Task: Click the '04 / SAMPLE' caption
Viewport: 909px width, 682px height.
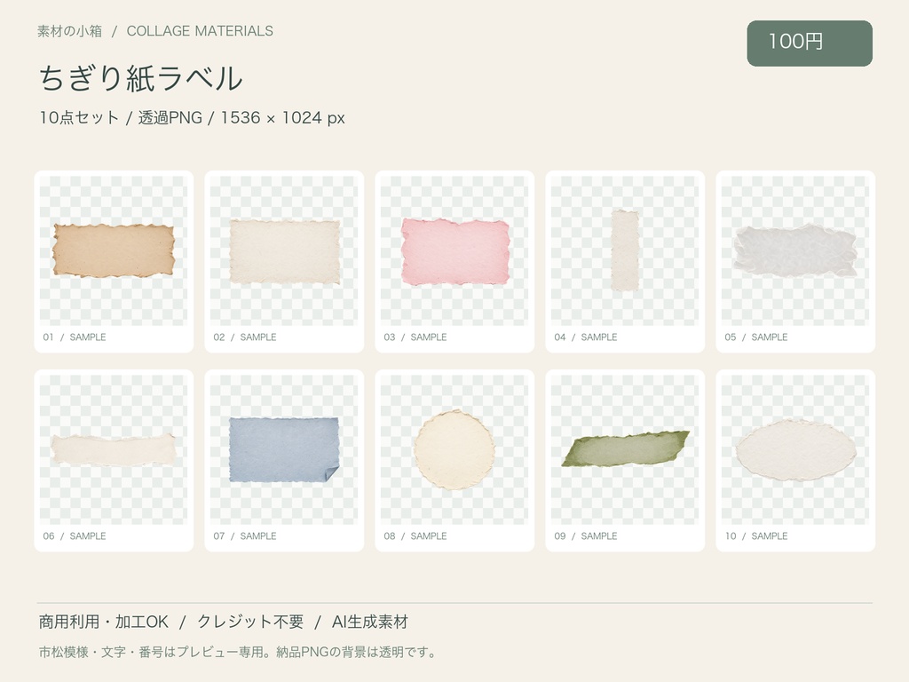Action: point(586,337)
